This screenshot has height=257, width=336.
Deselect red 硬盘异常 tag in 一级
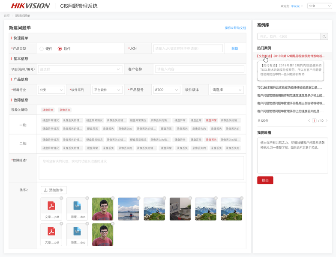(x=211, y=120)
